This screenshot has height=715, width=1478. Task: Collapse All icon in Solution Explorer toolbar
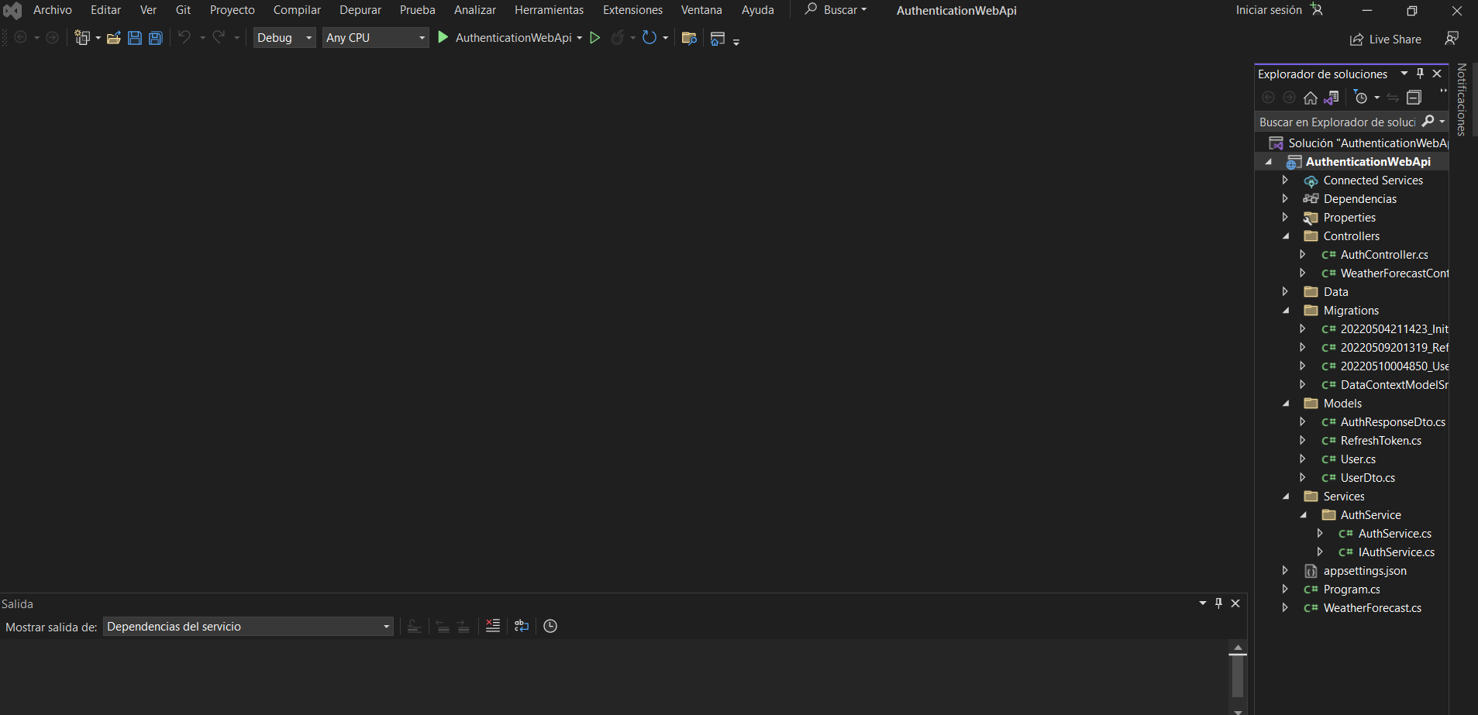click(1414, 98)
